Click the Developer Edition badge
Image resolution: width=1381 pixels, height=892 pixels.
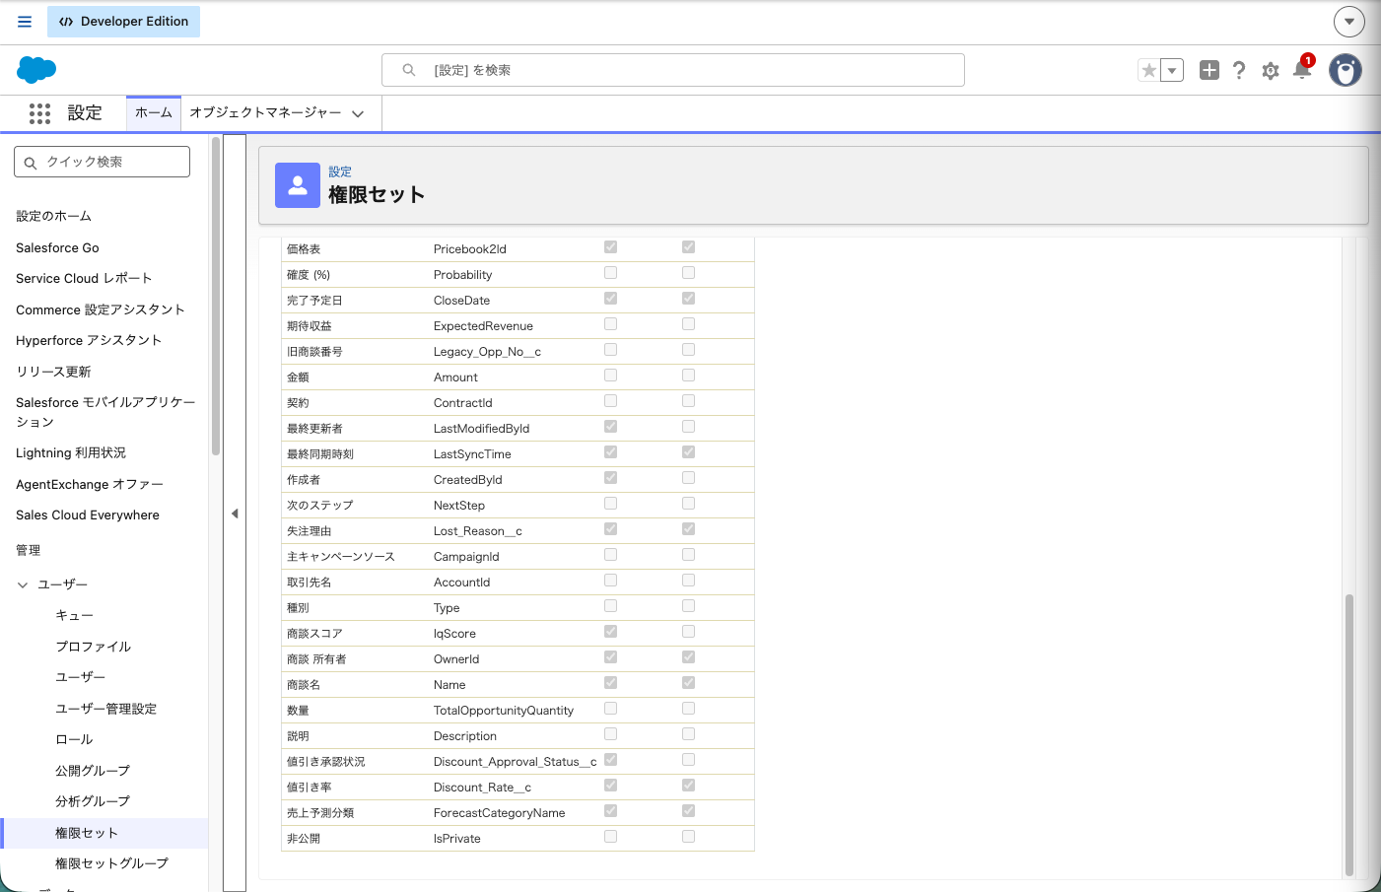123,22
